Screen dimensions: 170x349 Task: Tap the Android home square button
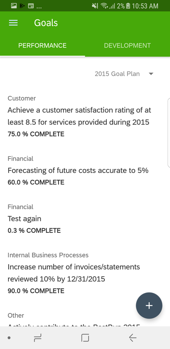pos(85,338)
